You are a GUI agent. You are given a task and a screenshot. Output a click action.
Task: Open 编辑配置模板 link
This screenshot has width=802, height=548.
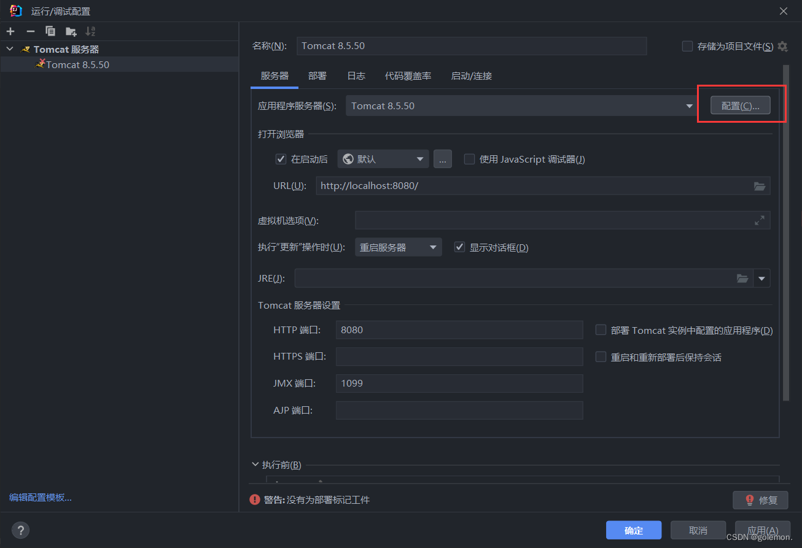point(41,498)
